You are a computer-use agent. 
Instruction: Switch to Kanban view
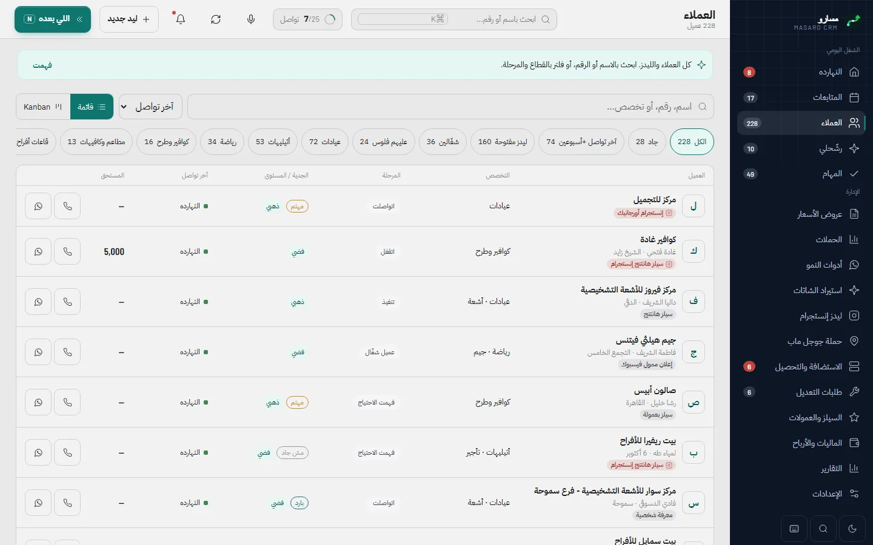coord(43,107)
